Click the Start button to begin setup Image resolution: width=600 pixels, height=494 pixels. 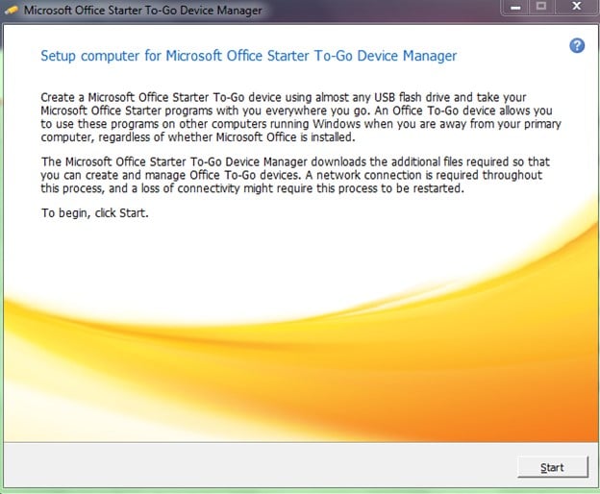pyautogui.click(x=553, y=467)
